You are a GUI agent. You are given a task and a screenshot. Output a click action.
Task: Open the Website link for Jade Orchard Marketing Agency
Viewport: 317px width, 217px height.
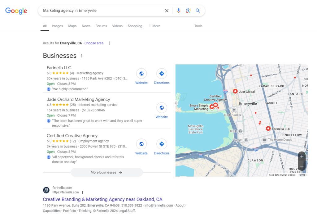(162, 109)
